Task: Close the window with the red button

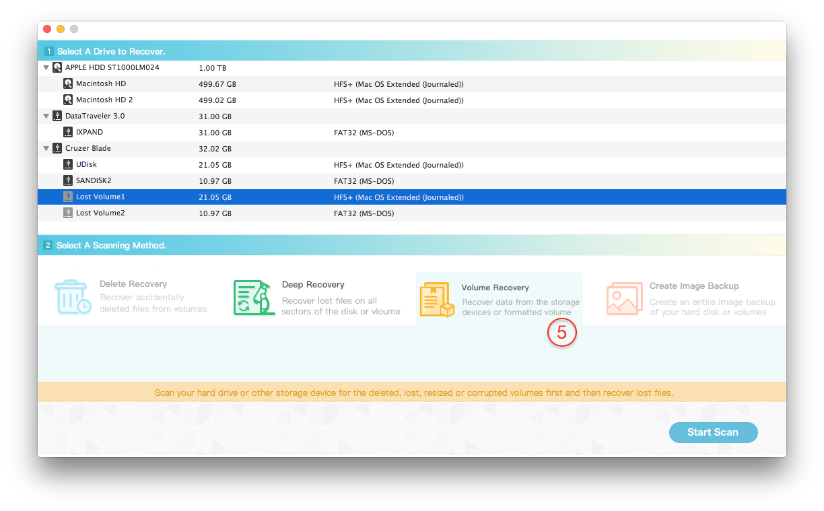Action: [47, 29]
